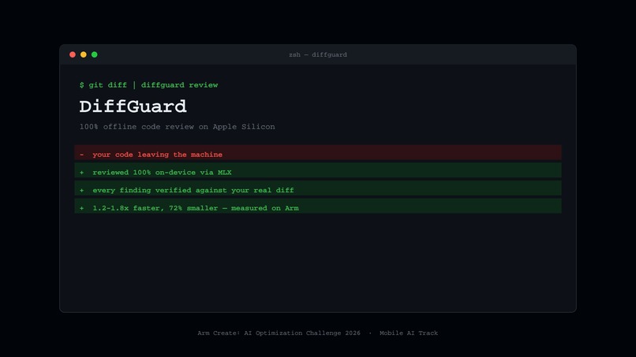Click the yellow minimize window dot
Image resolution: width=636 pixels, height=357 pixels.
pos(84,54)
